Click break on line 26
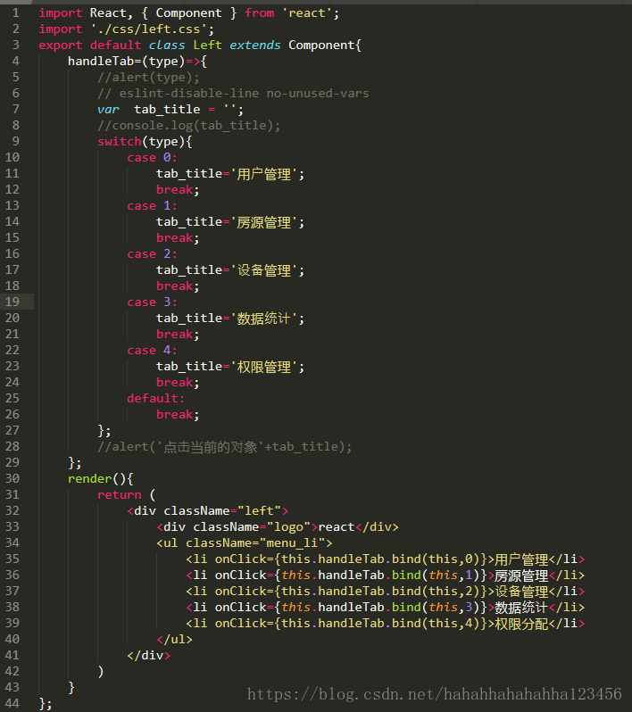The image size is (632, 712). click(174, 414)
